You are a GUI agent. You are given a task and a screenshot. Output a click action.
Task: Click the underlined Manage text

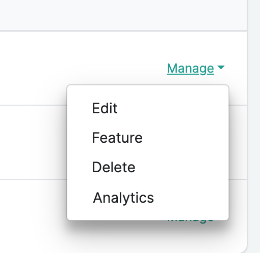click(190, 69)
